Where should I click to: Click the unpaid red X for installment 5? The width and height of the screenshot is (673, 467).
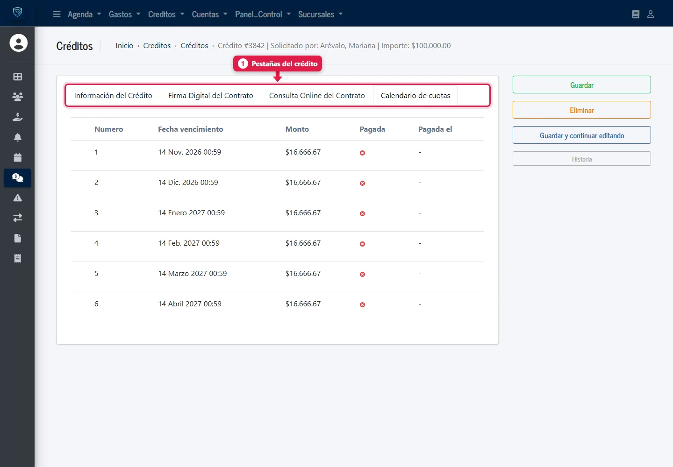362,274
